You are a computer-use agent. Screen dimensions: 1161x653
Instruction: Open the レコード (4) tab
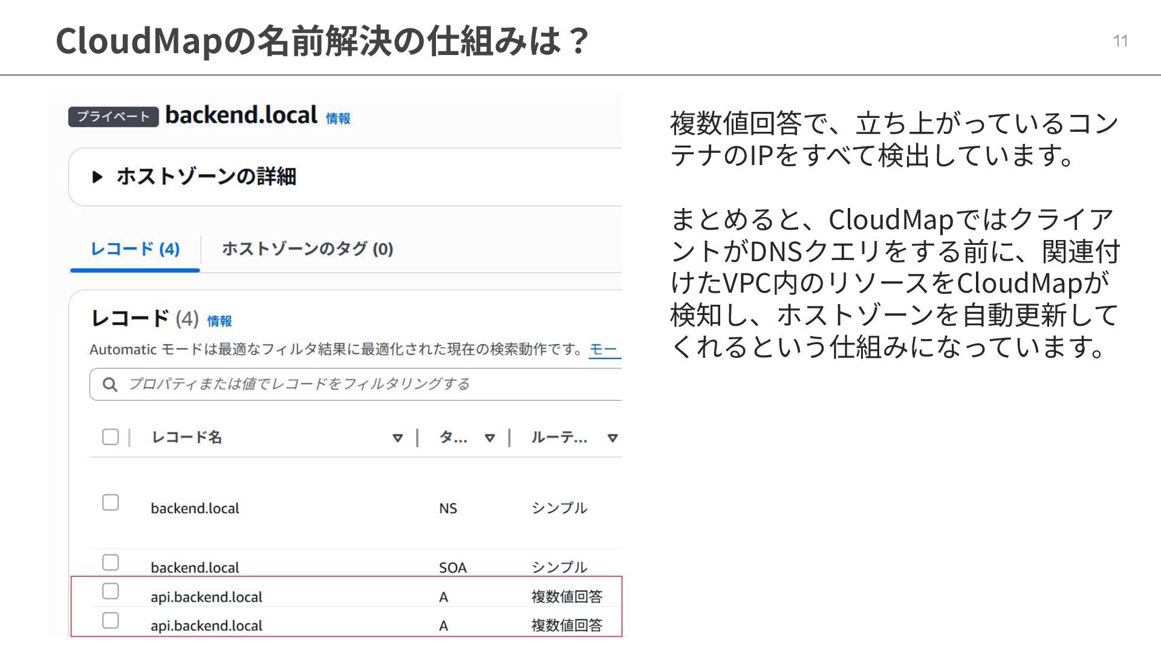(x=135, y=249)
